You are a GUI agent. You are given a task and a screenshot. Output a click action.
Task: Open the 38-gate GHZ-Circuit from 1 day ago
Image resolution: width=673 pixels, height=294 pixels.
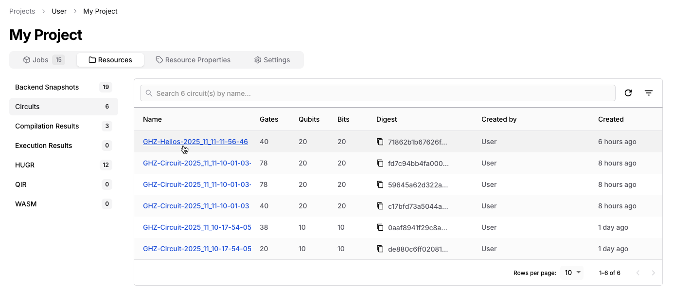click(196, 227)
